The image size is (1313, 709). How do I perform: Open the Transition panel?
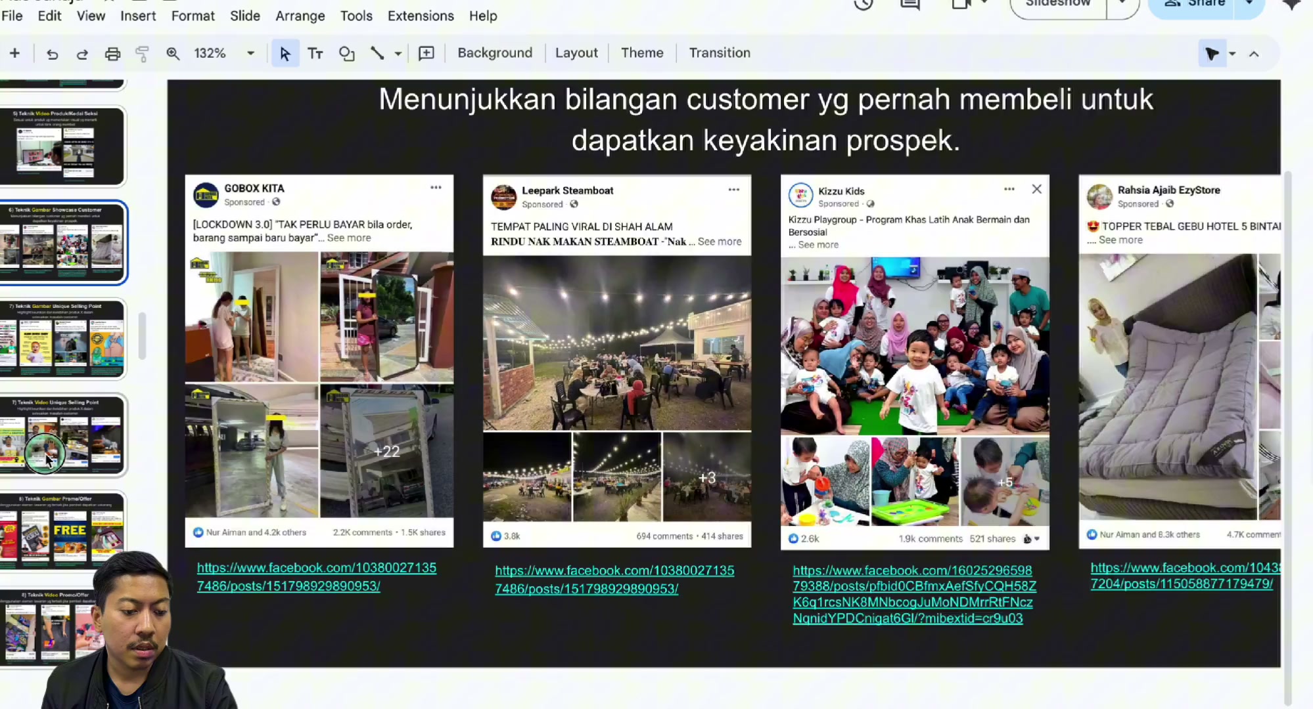(x=720, y=53)
